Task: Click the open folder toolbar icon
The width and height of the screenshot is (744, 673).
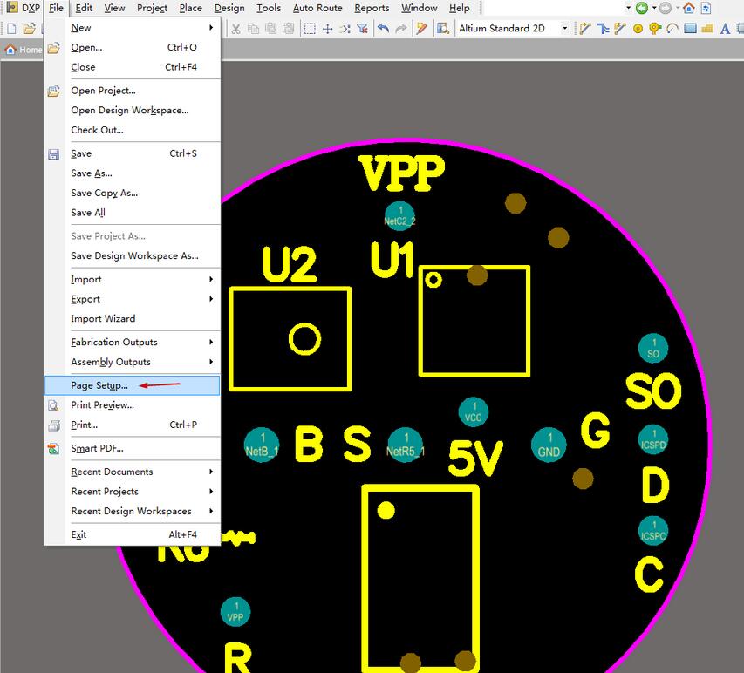Action: click(x=30, y=29)
